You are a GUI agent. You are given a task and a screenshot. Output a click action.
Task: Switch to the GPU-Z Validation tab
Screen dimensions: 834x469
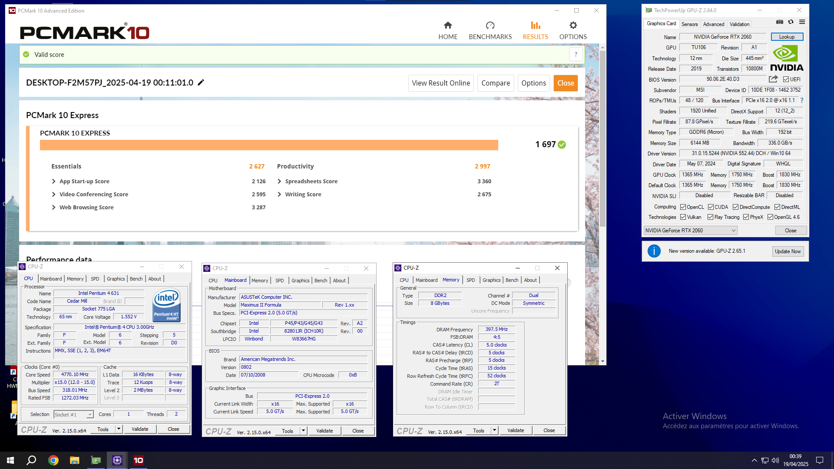point(739,24)
